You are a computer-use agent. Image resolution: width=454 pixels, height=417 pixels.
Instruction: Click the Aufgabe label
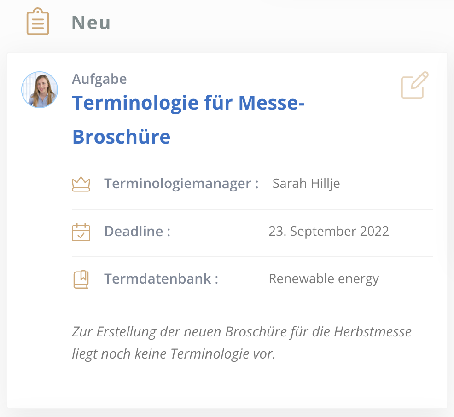pyautogui.click(x=99, y=79)
